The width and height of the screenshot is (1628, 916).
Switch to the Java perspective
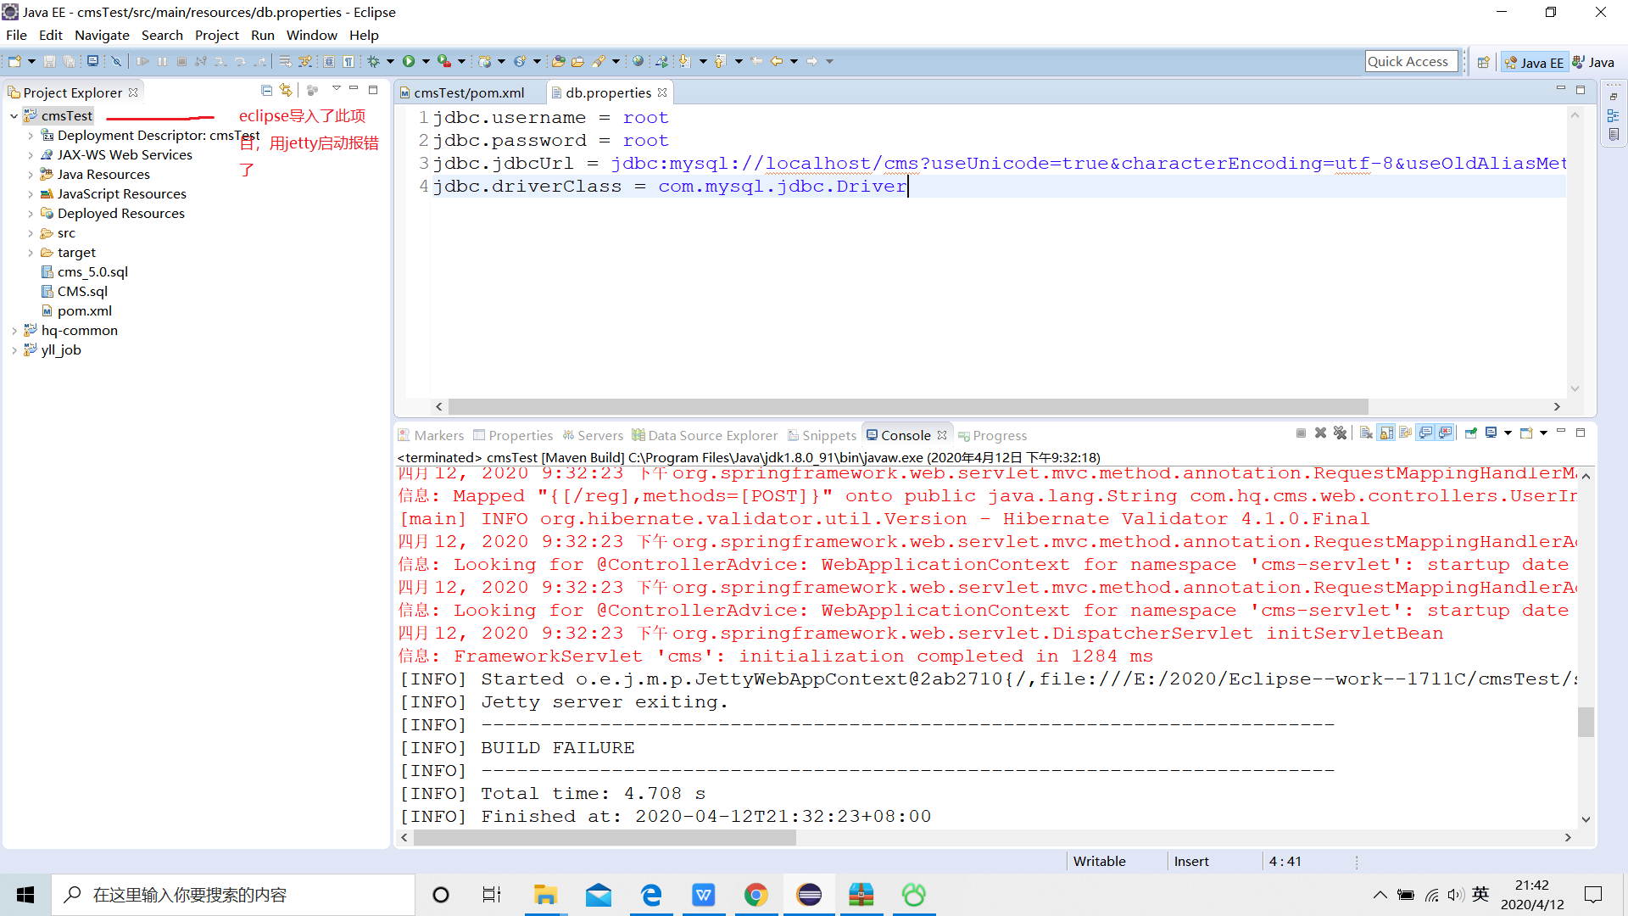1594,62
